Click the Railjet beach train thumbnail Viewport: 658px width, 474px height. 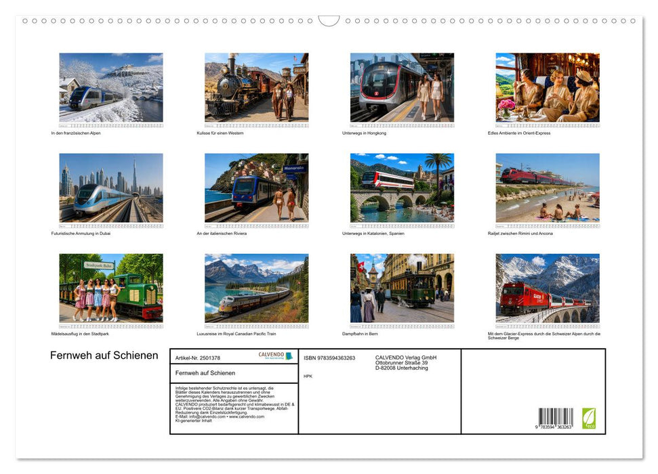(548, 188)
